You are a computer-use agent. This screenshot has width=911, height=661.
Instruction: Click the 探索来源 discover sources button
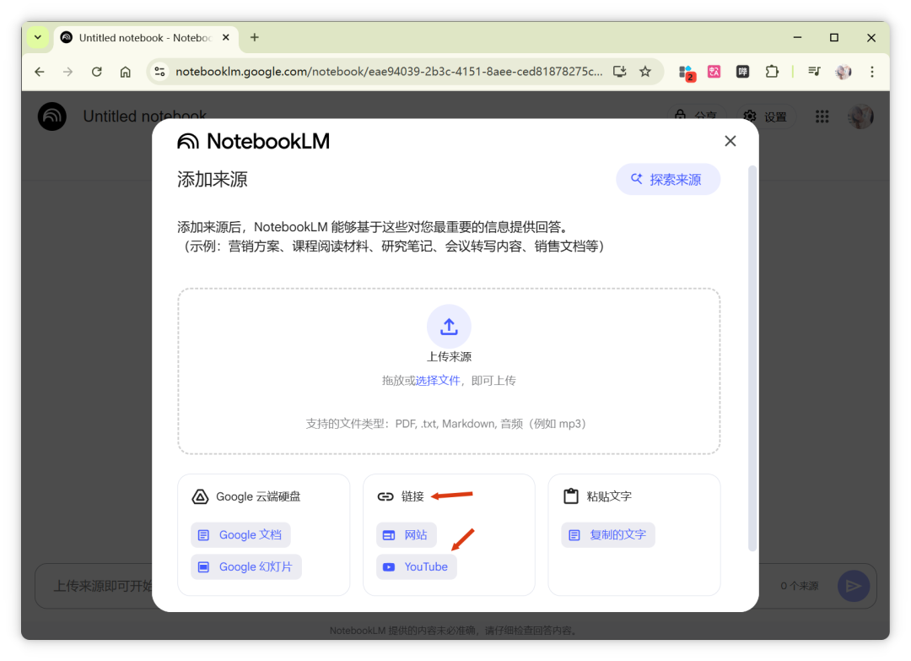(667, 179)
